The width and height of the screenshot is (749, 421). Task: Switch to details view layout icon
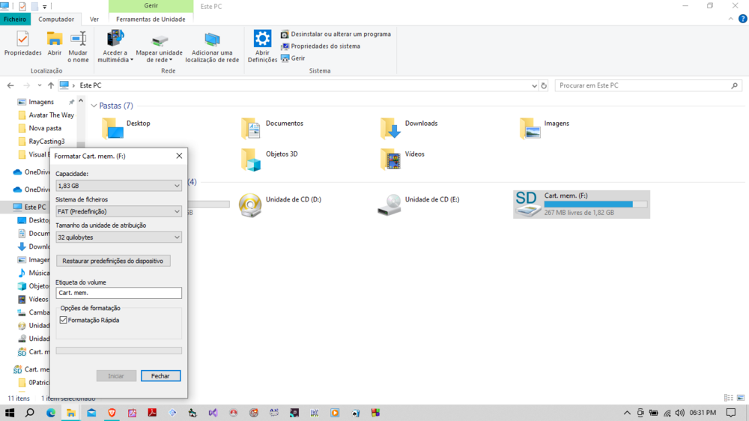pos(729,398)
